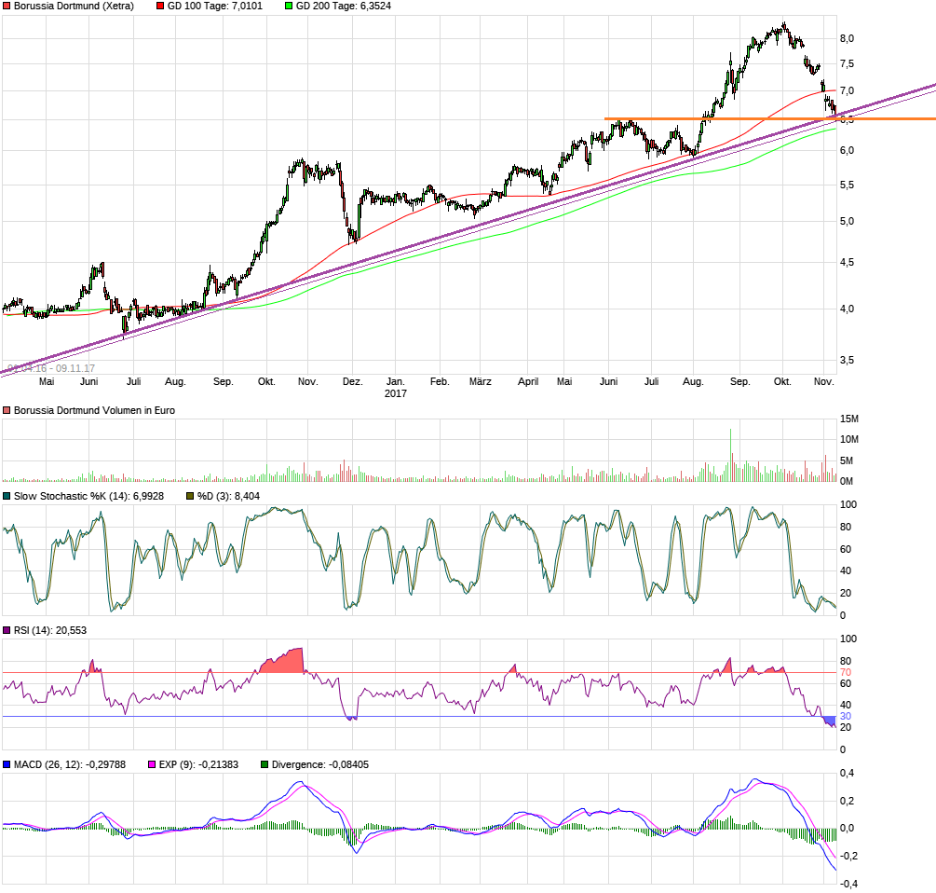936x893 pixels.
Task: Click the Borussia Dortmund (Xetra) title text
Action: pyautogui.click(x=74, y=6)
